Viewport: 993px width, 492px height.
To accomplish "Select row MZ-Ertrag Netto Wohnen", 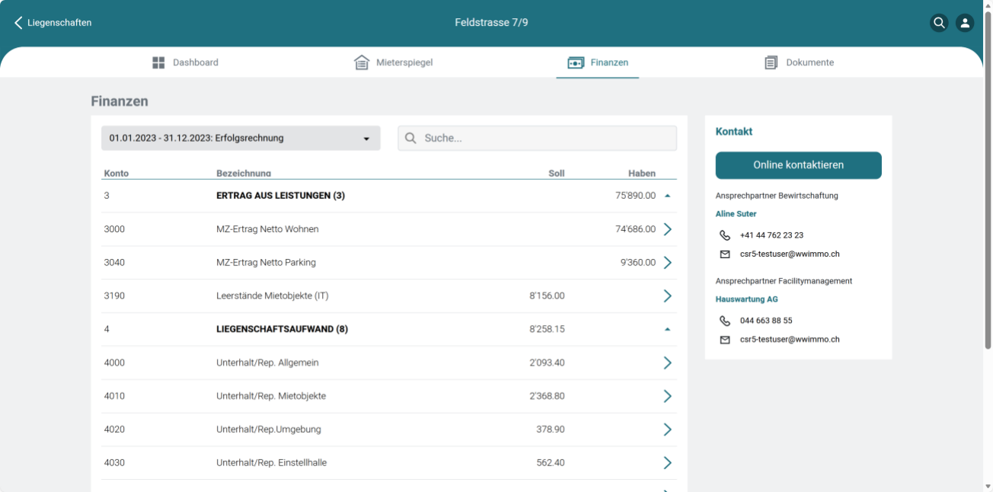I will (x=389, y=229).
